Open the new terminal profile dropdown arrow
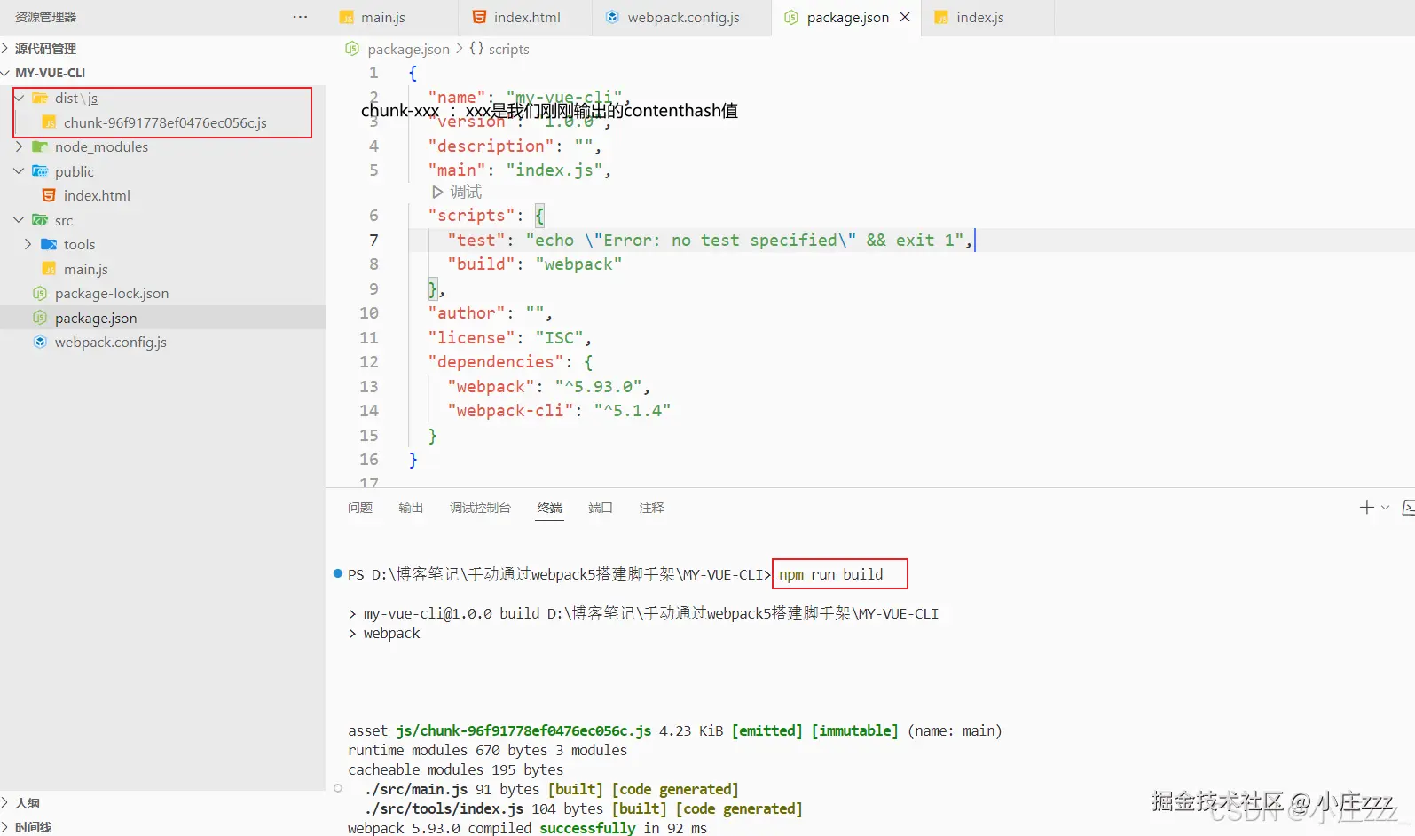Screen dimensions: 1415x836 tap(1385, 508)
